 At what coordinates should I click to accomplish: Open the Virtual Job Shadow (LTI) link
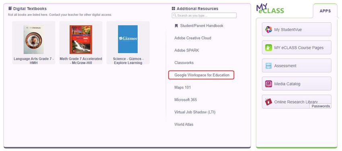[195, 112]
